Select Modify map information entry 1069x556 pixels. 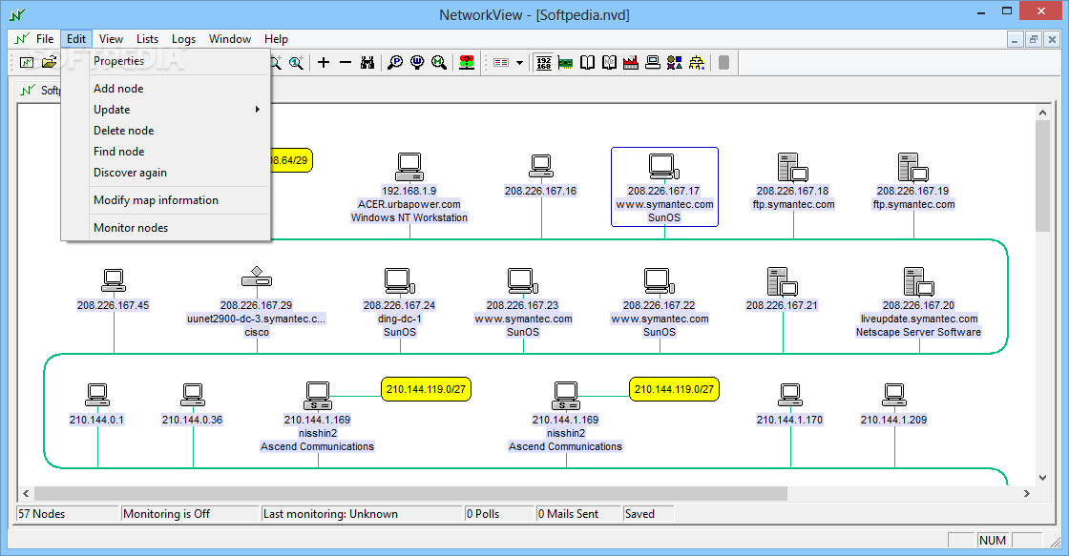166,200
